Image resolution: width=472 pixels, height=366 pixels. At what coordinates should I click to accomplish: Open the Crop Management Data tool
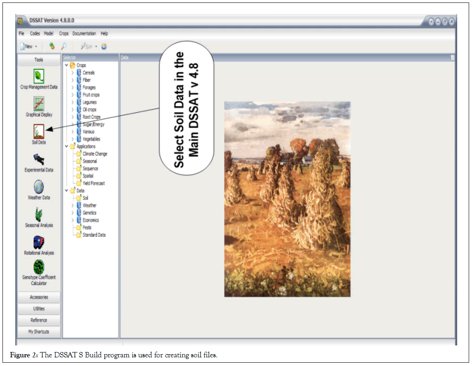coord(39,76)
